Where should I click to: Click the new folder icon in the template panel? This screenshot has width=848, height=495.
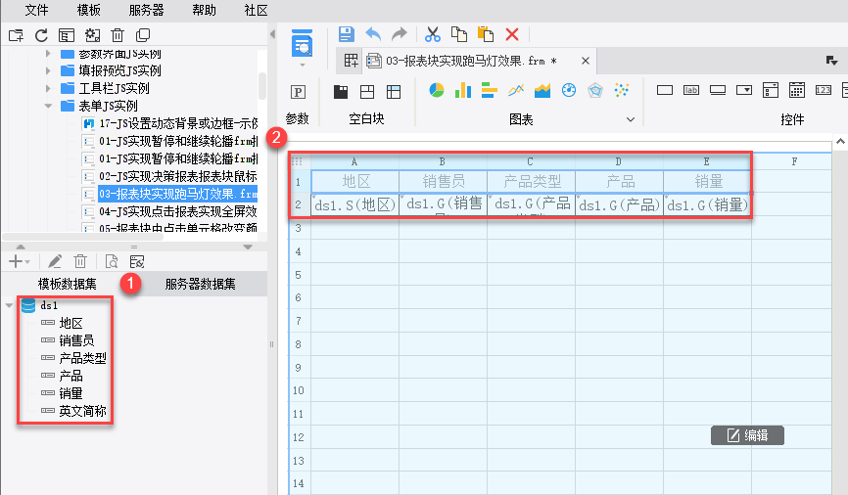16,35
